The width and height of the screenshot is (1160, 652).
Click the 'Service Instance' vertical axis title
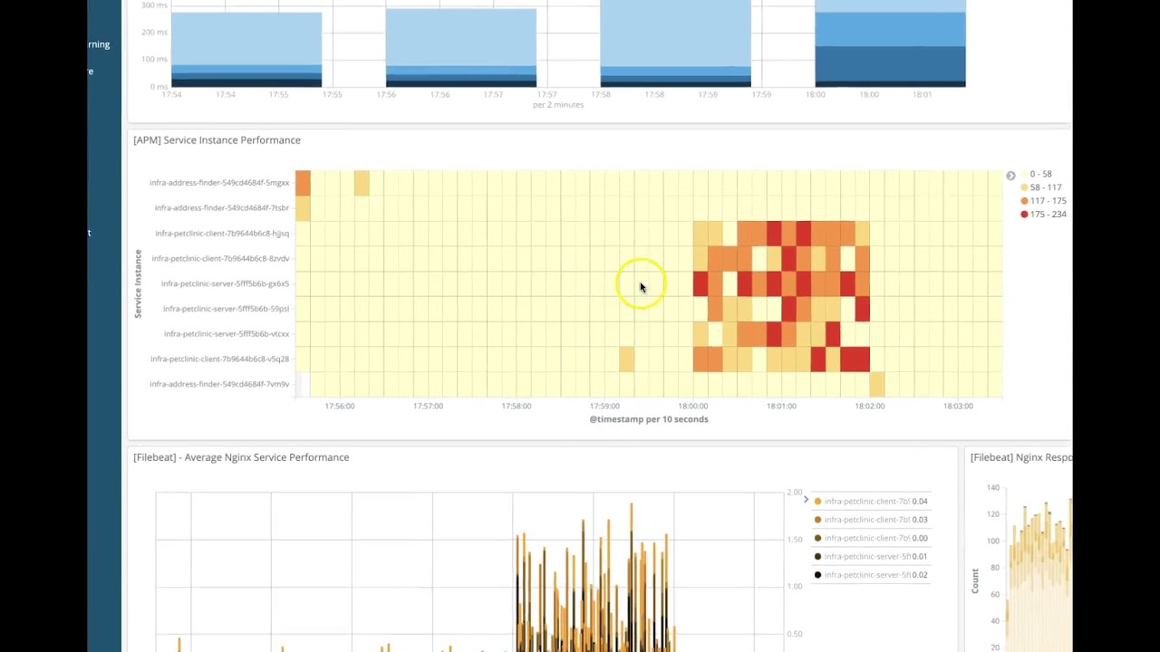[138, 283]
